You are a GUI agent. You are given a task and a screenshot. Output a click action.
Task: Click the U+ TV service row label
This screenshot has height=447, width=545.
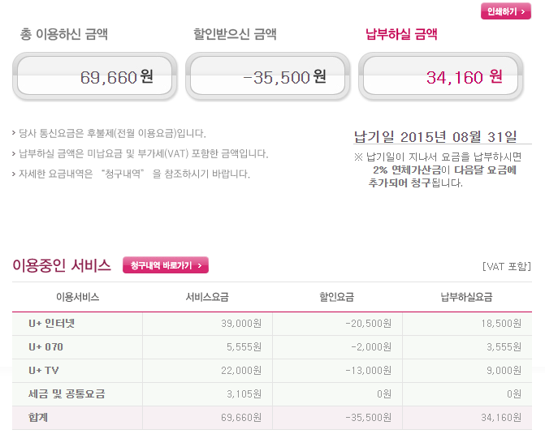pos(43,370)
